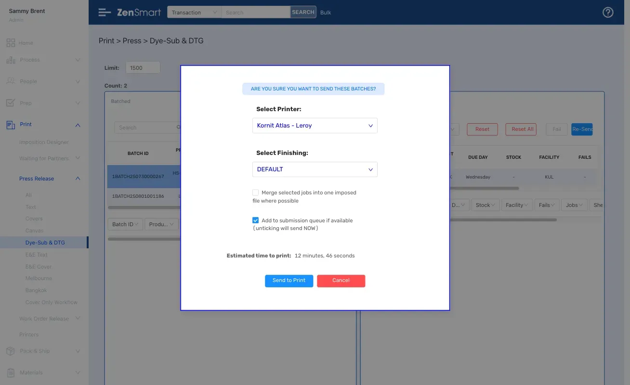Viewport: 630px width, 385px height.
Task: Click the Prep checkbox icon
Action: [x=11, y=103]
